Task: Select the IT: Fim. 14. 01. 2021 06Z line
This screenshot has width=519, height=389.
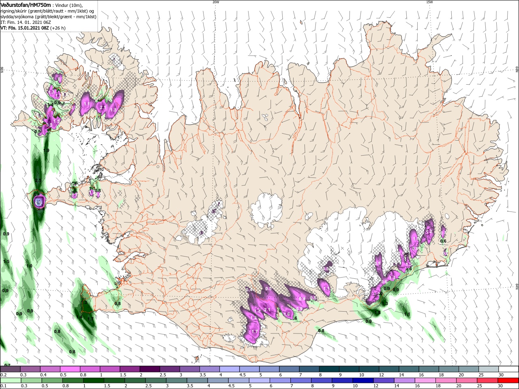Action: click(x=25, y=22)
